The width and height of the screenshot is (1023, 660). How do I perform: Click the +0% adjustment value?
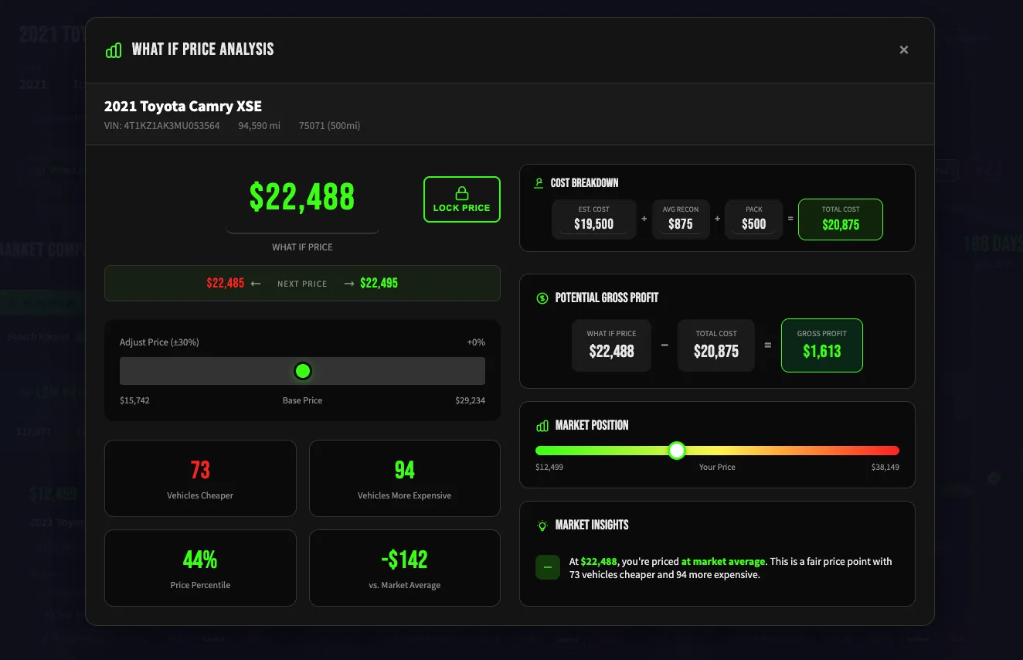click(x=476, y=342)
